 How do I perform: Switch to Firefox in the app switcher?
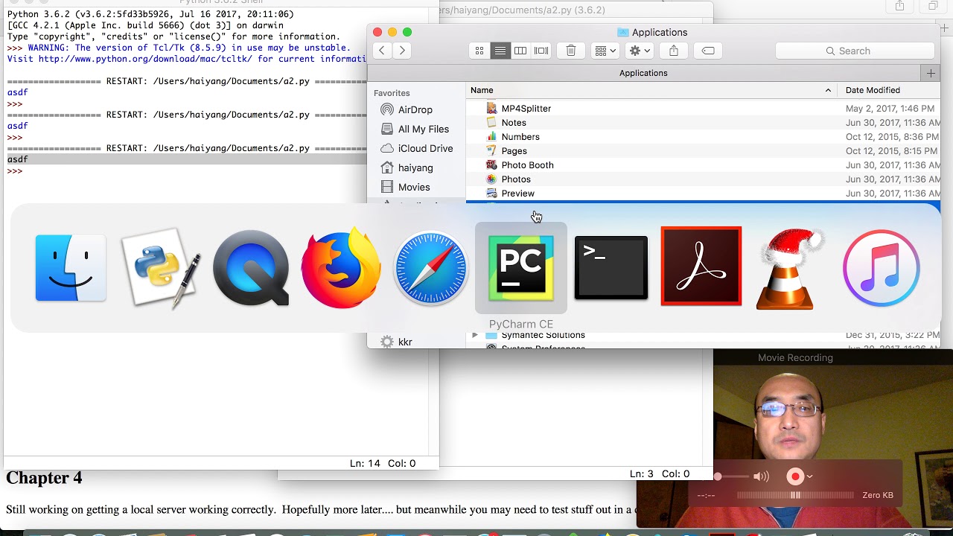pyautogui.click(x=341, y=268)
